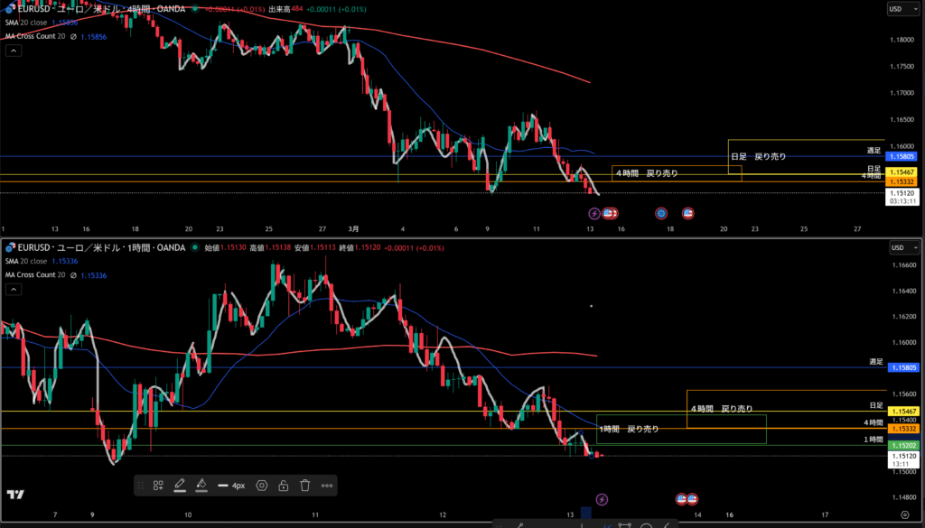Click the purple lightning event icon in the lower chart
The width and height of the screenshot is (925, 528).
click(603, 499)
